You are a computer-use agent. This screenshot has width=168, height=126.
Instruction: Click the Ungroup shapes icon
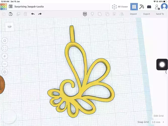[107, 14]
